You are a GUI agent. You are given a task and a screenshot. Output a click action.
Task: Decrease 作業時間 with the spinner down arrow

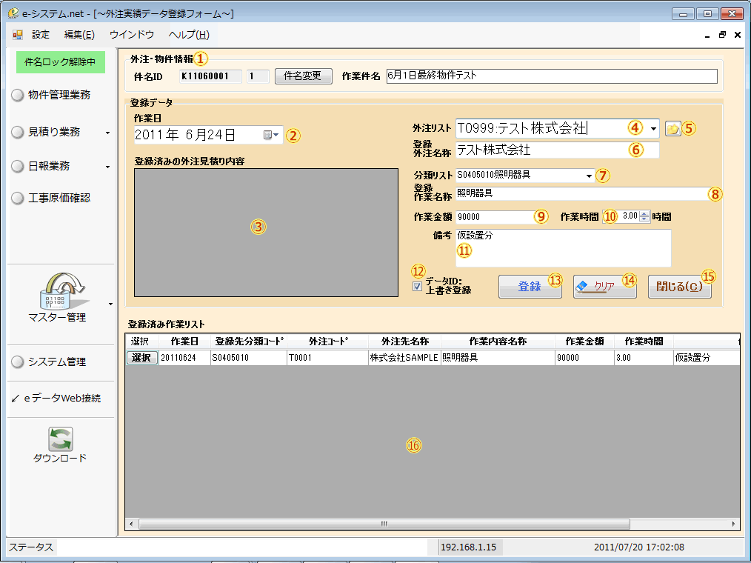tap(644, 219)
